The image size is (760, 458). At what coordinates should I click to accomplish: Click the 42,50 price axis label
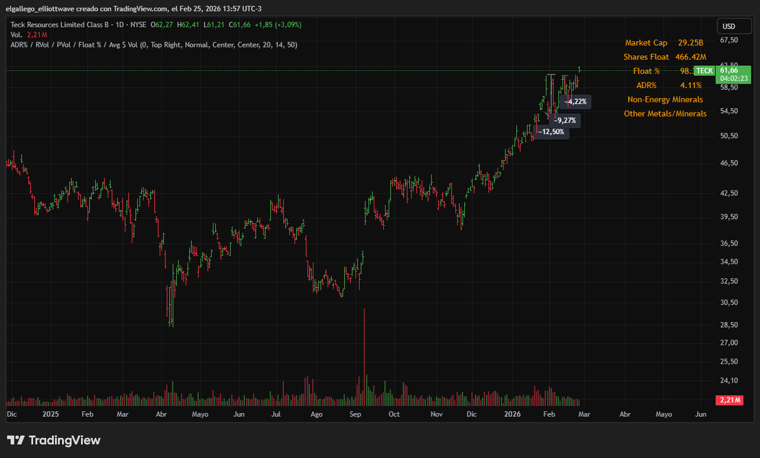[x=730, y=193]
